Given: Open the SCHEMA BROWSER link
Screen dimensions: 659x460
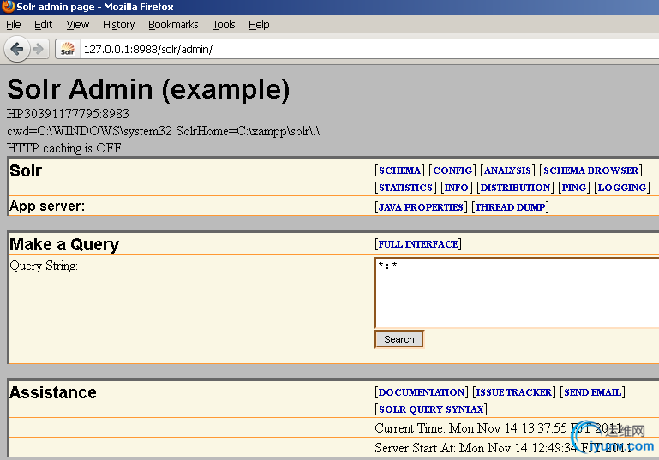Looking at the screenshot, I should 591,170.
